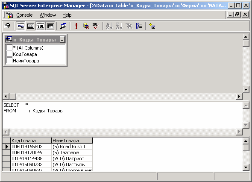The height and width of the screenshot is (182, 252).
Task: Click the Use Group By icon
Action: (139, 26)
